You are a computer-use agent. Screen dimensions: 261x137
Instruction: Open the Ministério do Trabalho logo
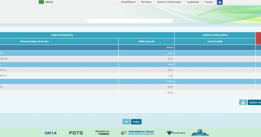click(x=102, y=133)
